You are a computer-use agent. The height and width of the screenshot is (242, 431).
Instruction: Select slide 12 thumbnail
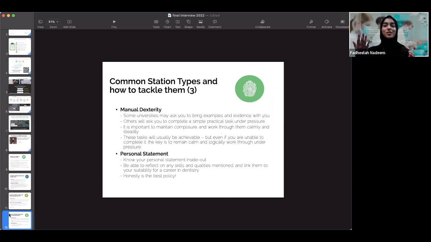(x=20, y=220)
